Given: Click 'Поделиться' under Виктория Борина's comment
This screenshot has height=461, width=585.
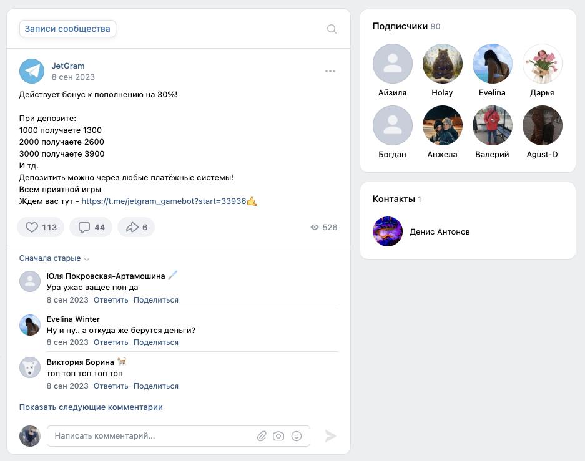Looking at the screenshot, I should tap(155, 386).
